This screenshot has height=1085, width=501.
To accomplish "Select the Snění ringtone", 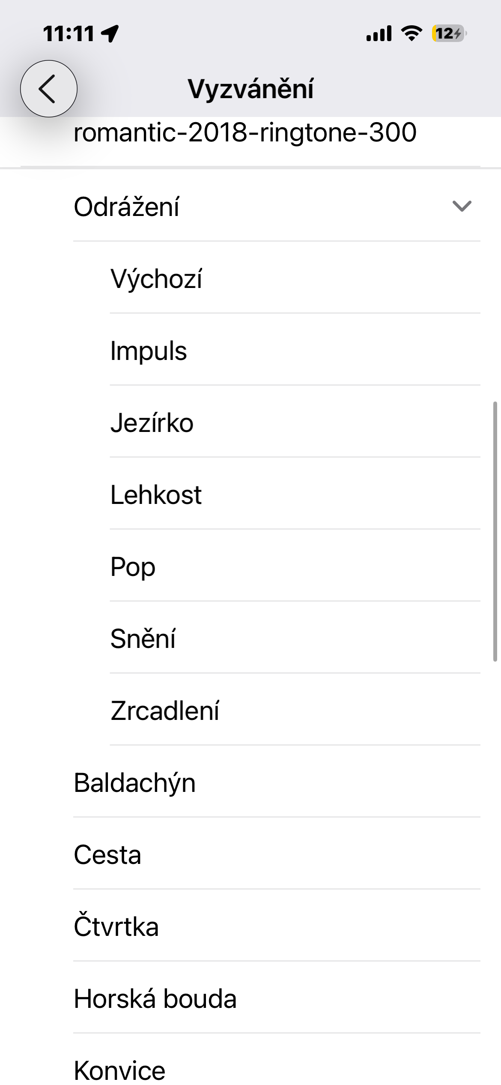I will [143, 639].
